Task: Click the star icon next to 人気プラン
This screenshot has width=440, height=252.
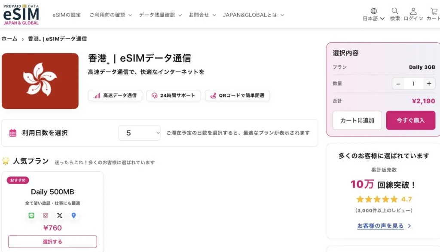Action: 6,161
